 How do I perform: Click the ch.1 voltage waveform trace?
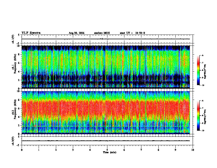106,39
